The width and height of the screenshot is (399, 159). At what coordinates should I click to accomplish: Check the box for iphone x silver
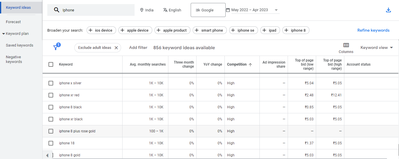[51, 83]
